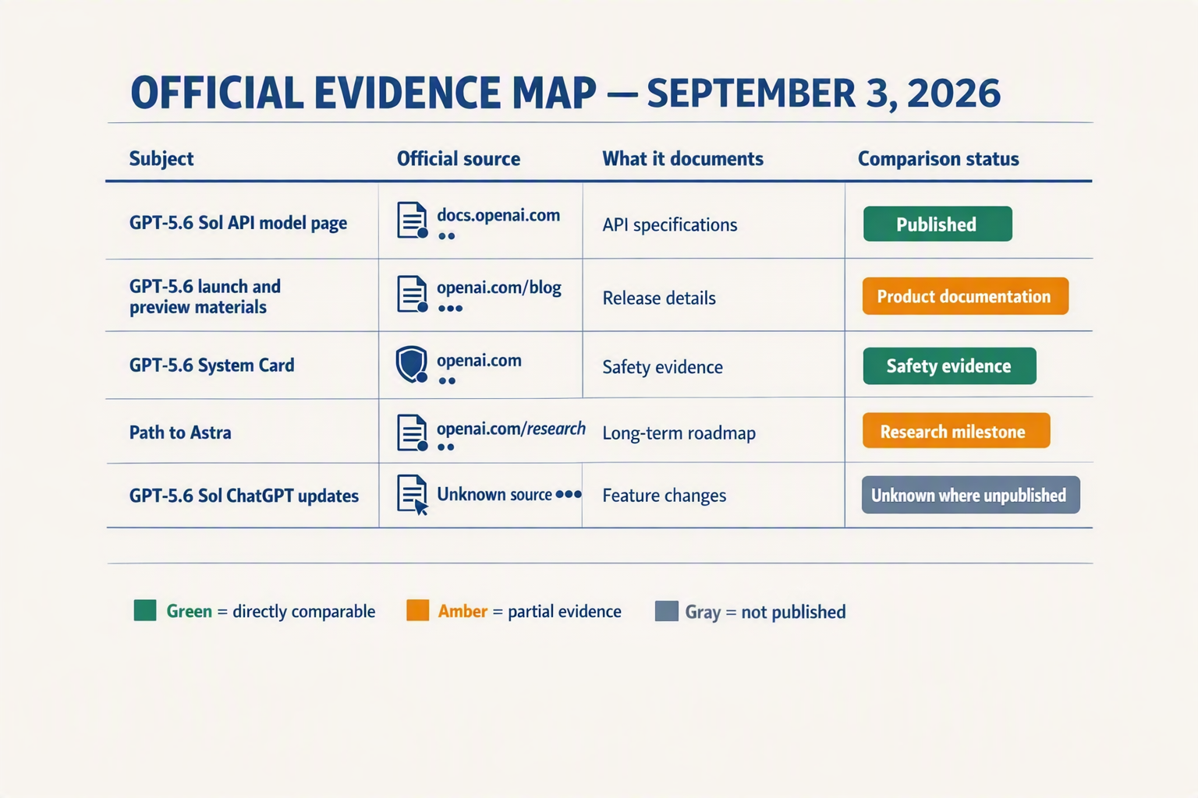Screen dimensions: 1198x798
Task: Select the GPT-5.6 System Card cell
Action: 212,365
